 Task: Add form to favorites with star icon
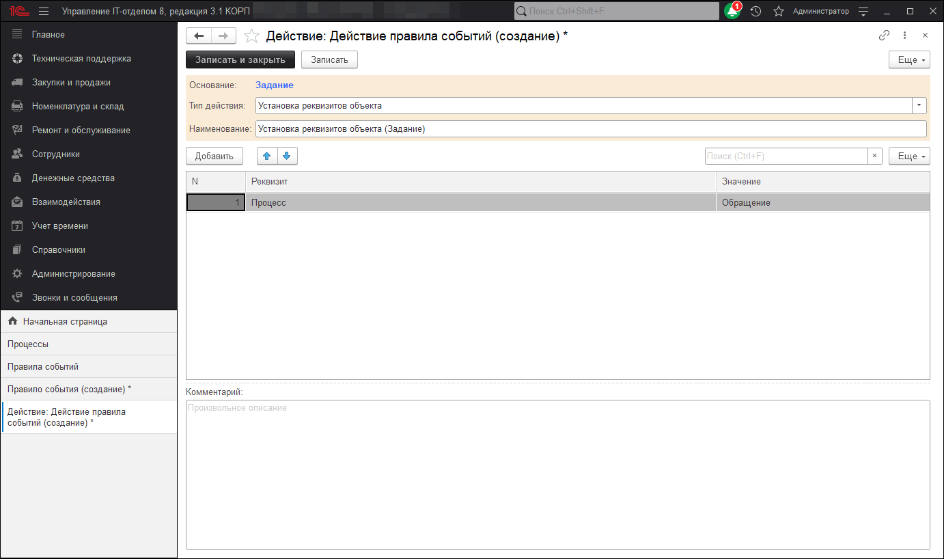click(x=251, y=36)
